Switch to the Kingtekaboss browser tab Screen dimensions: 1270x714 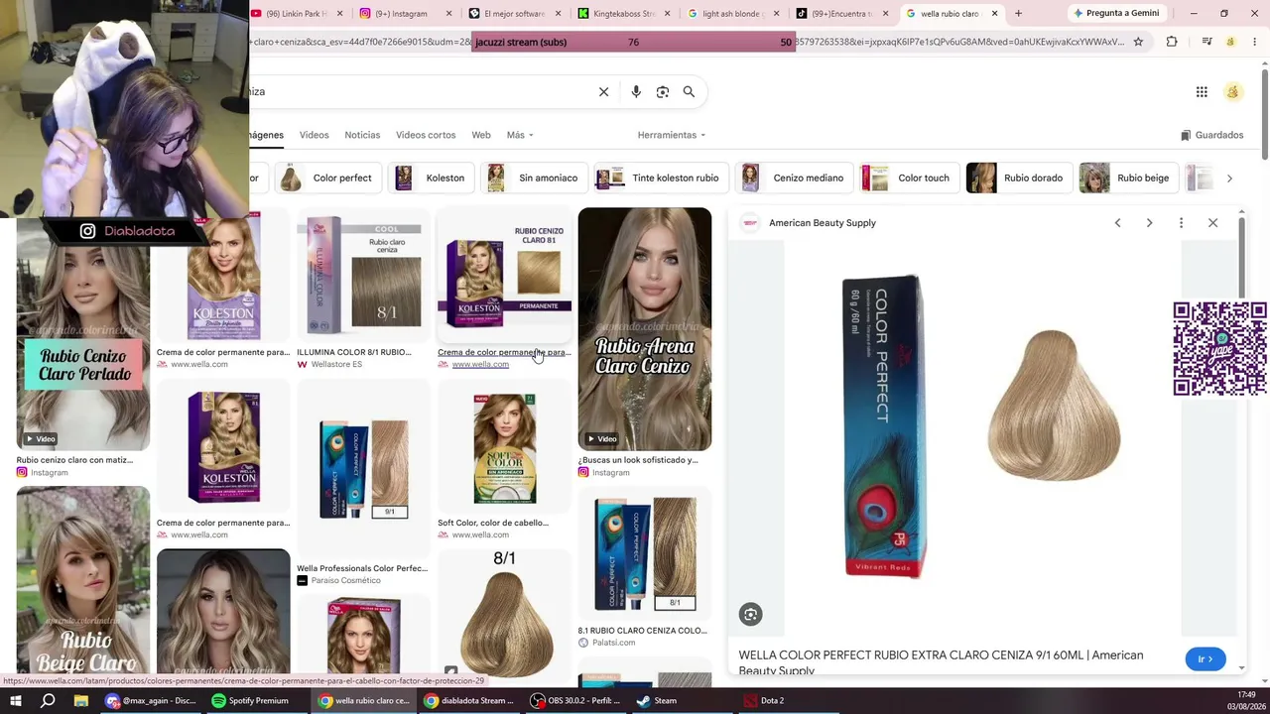(x=623, y=14)
